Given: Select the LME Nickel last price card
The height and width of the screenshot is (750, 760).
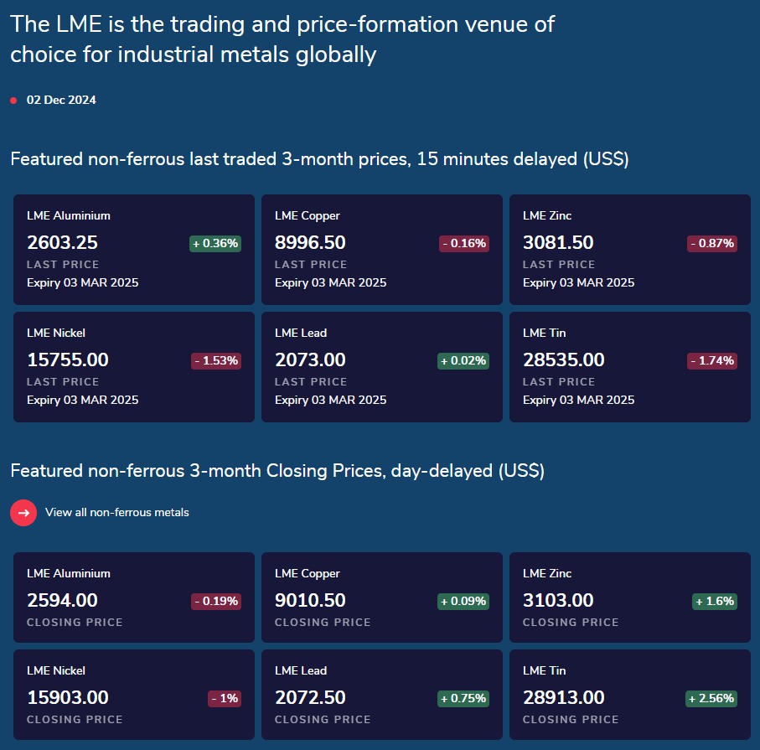Looking at the screenshot, I should (134, 367).
